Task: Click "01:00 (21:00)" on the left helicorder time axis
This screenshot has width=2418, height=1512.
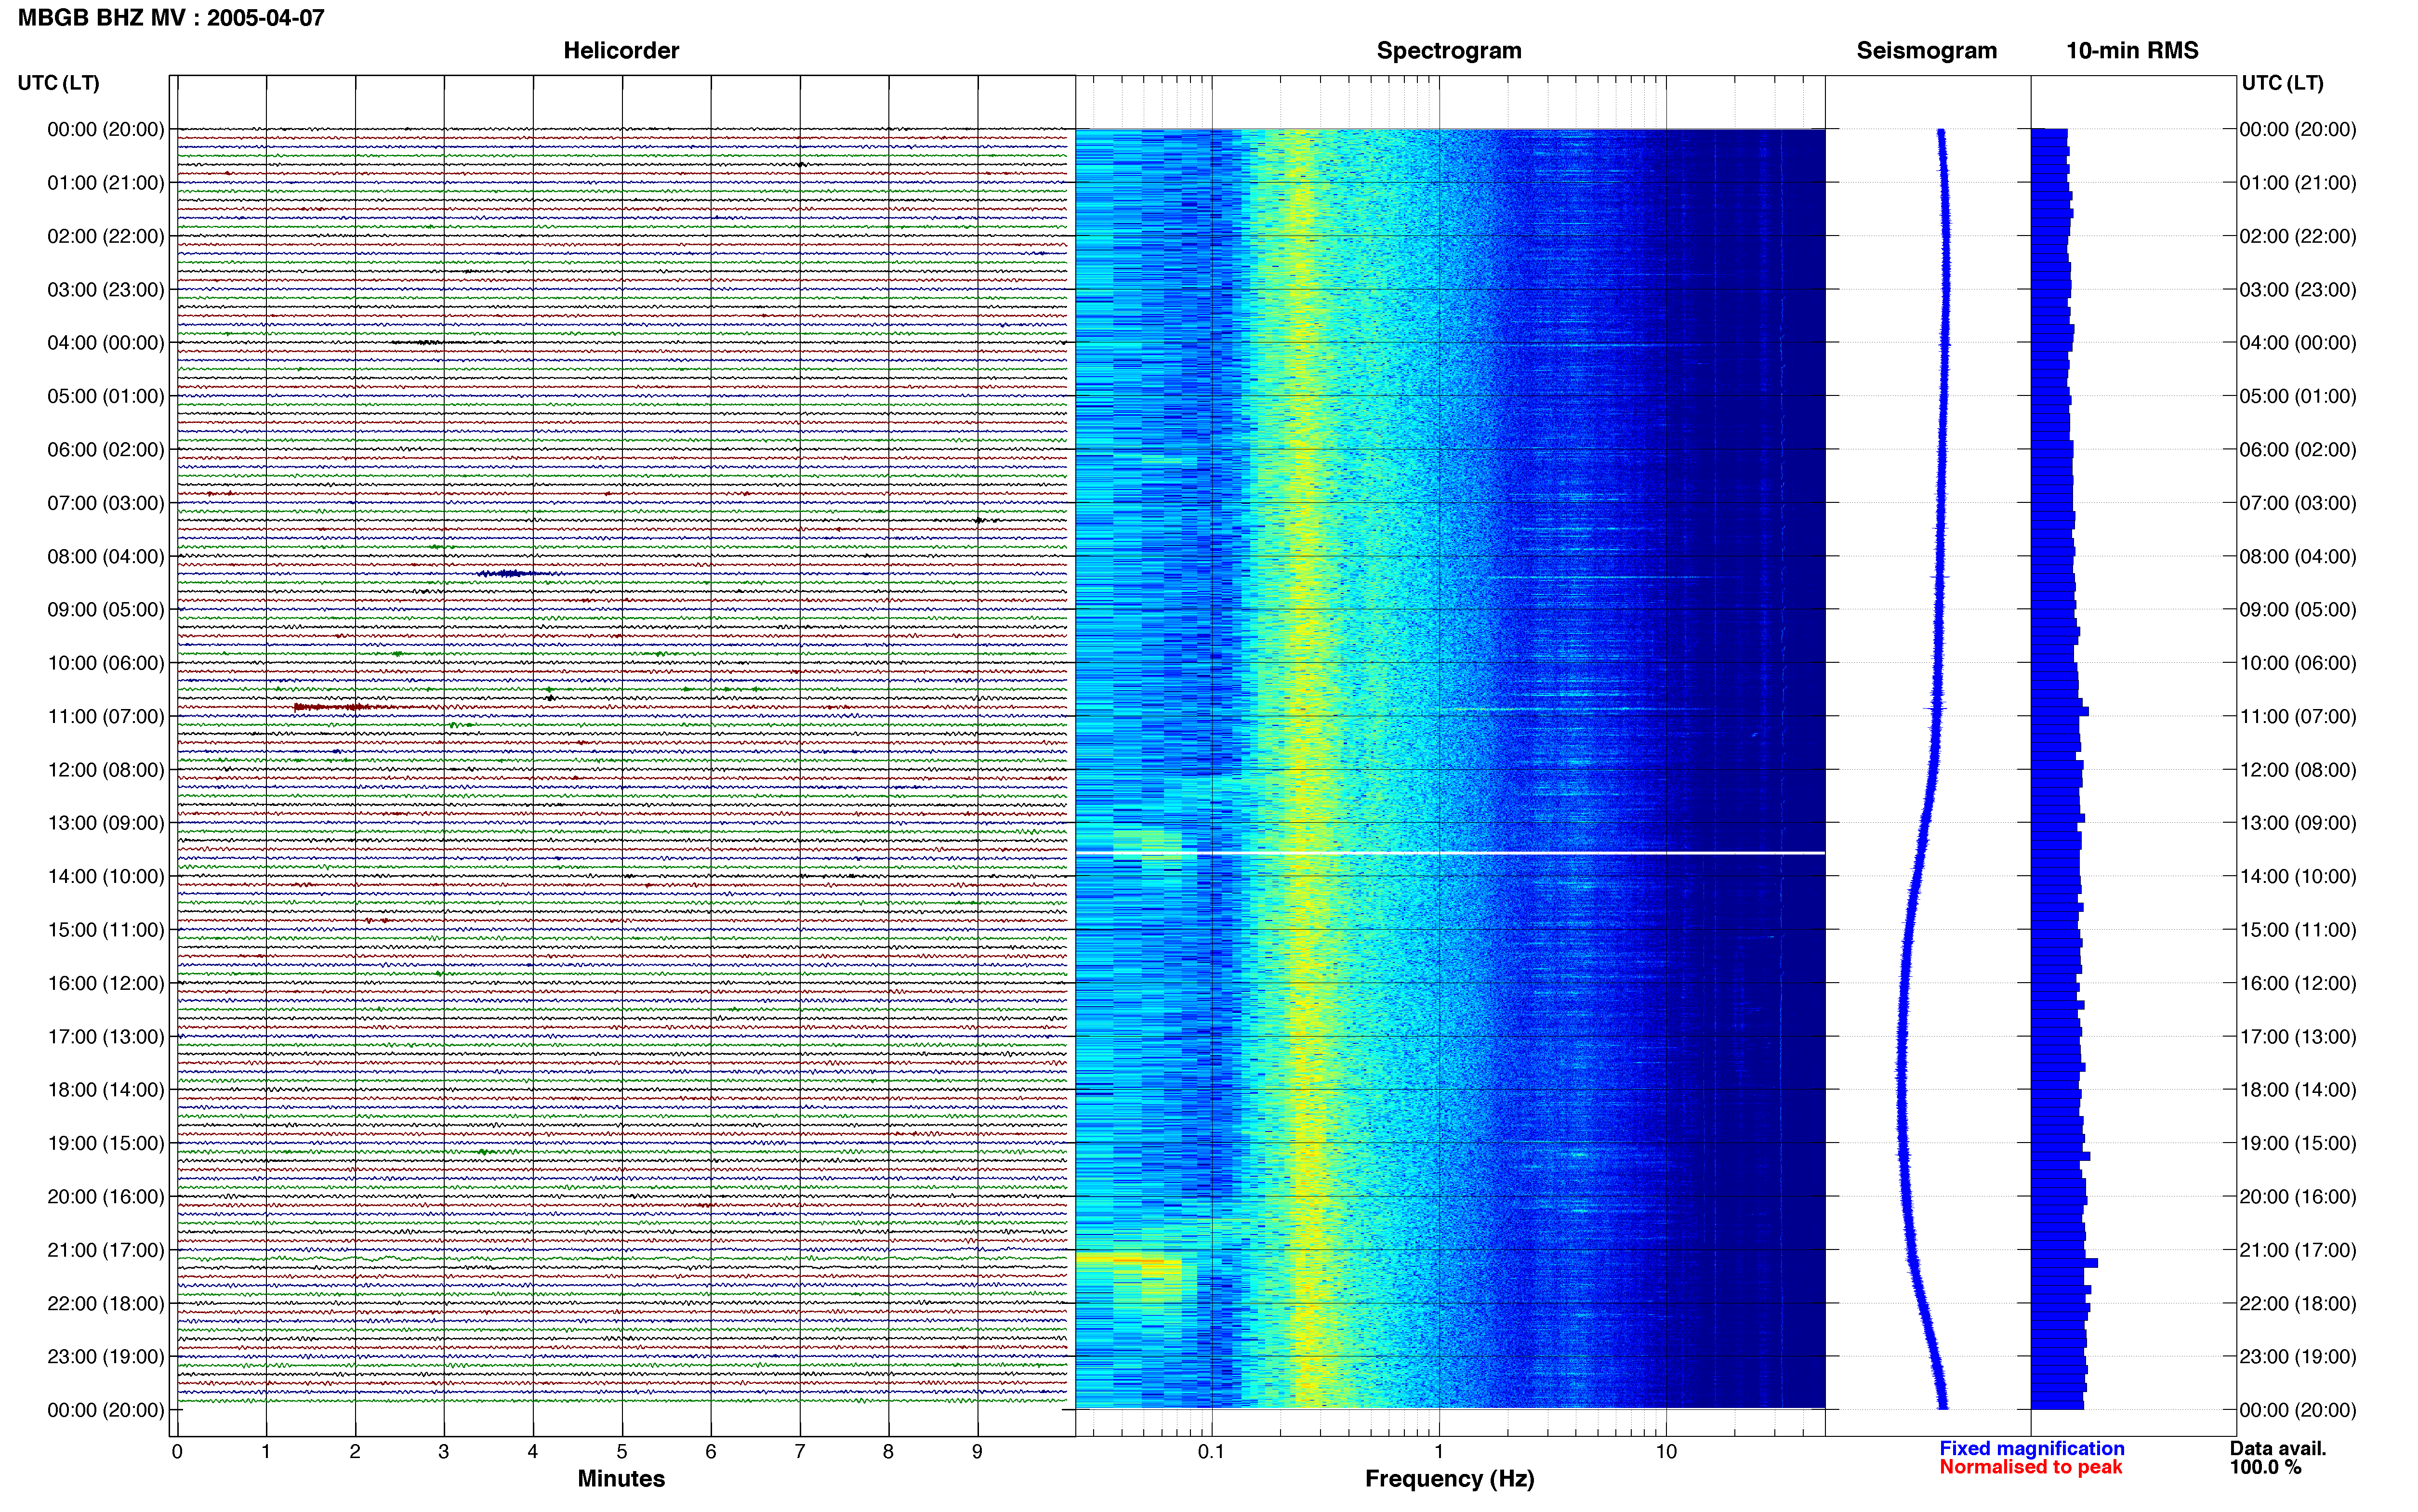Action: tap(106, 183)
